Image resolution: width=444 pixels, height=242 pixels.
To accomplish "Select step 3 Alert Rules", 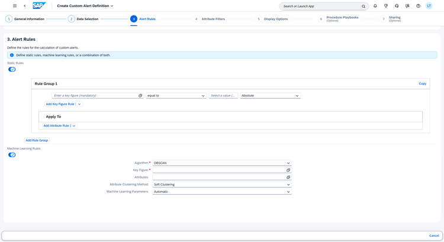I will click(143, 19).
